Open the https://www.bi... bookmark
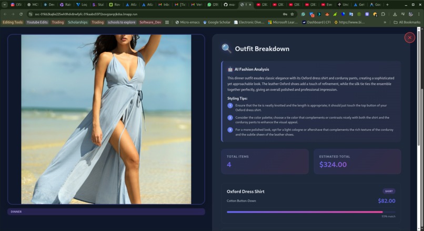The width and height of the screenshot is (424, 231). [349, 23]
